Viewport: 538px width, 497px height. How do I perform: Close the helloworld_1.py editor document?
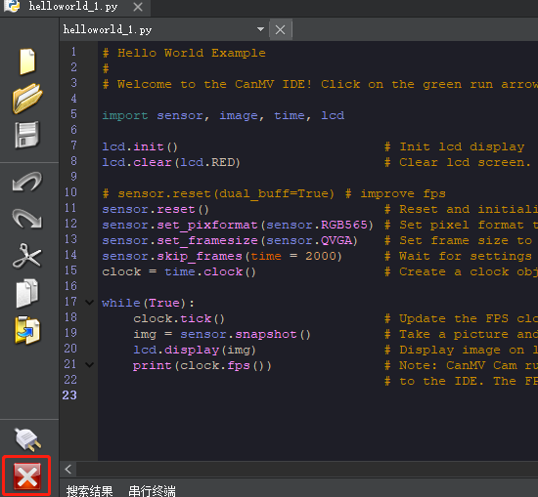tap(281, 30)
